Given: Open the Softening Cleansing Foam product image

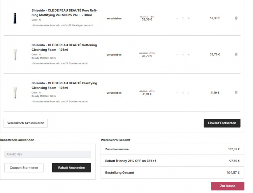Looking at the screenshot, I should (x=15, y=54).
